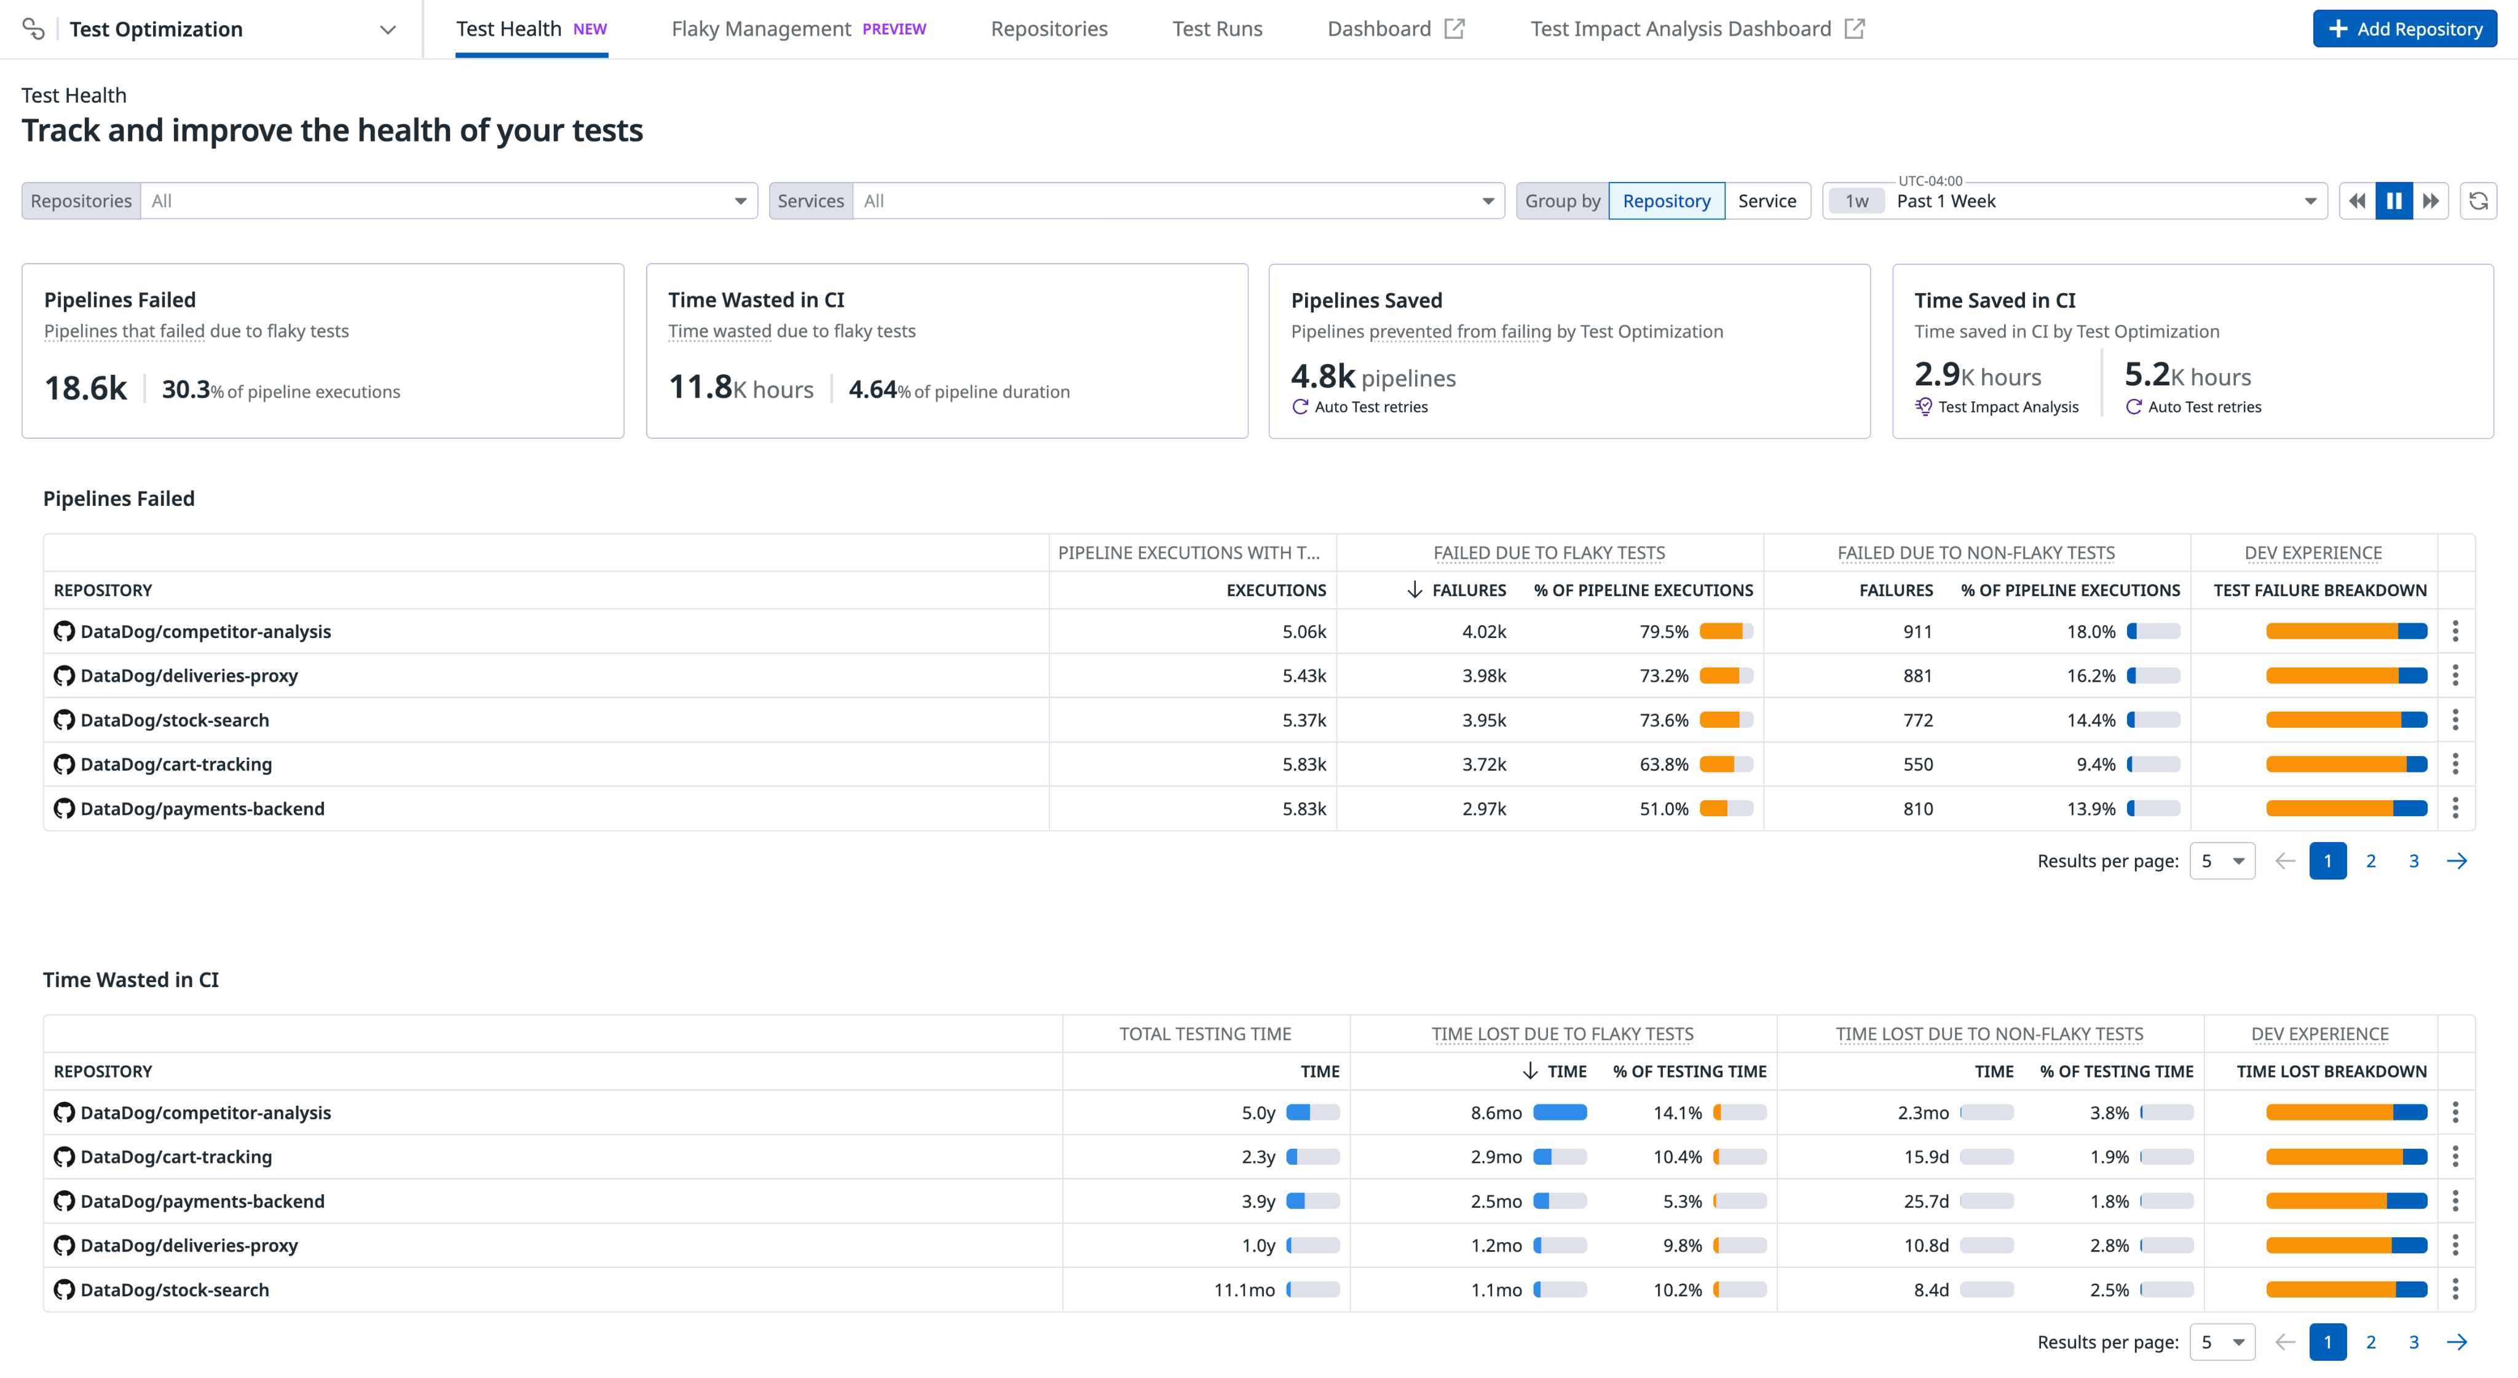
Task: Click the refresh data icon
Action: point(2478,200)
